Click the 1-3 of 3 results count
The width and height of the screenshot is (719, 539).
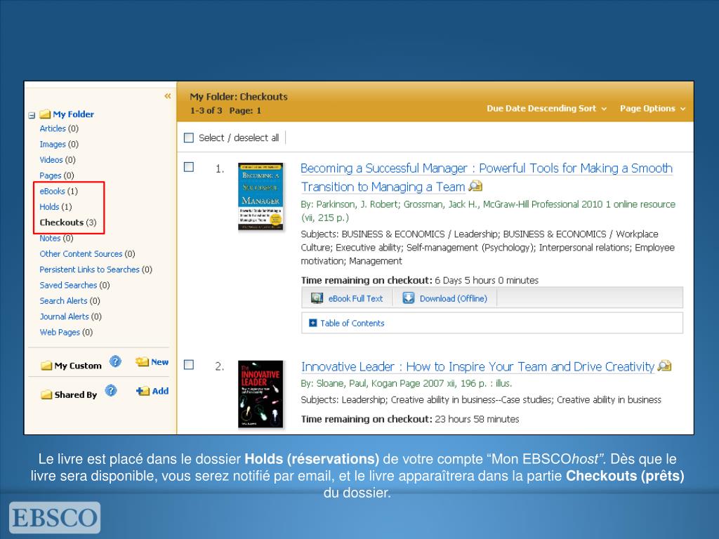coord(206,110)
